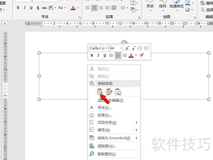
Task: Open Font dialog from context menu
Action: pos(114,108)
